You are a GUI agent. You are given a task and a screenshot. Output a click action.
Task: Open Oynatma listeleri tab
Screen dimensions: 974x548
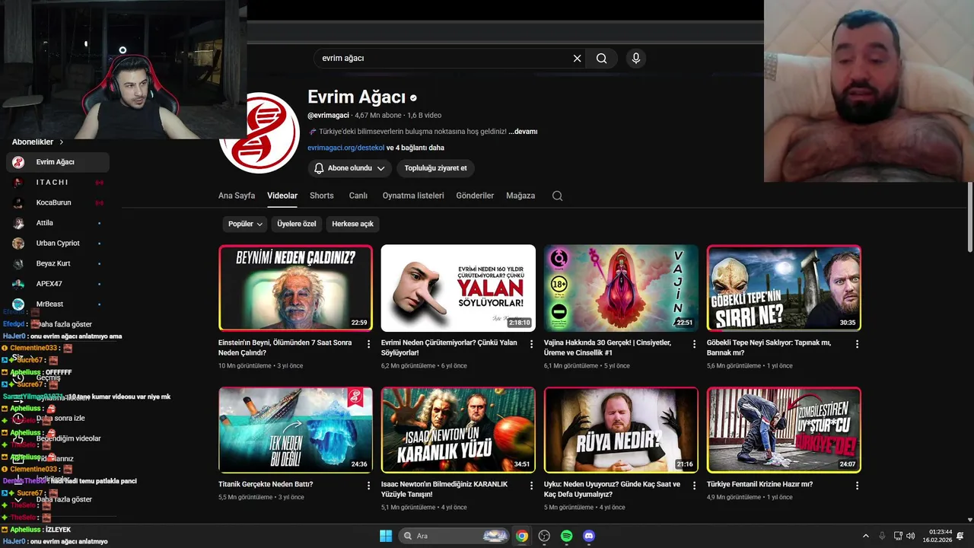[413, 196]
